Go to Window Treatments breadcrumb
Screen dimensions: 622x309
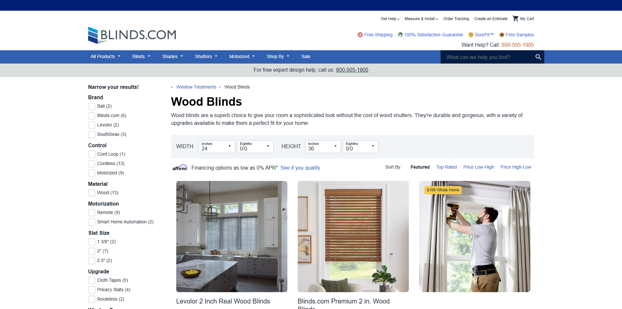pyautogui.click(x=196, y=87)
